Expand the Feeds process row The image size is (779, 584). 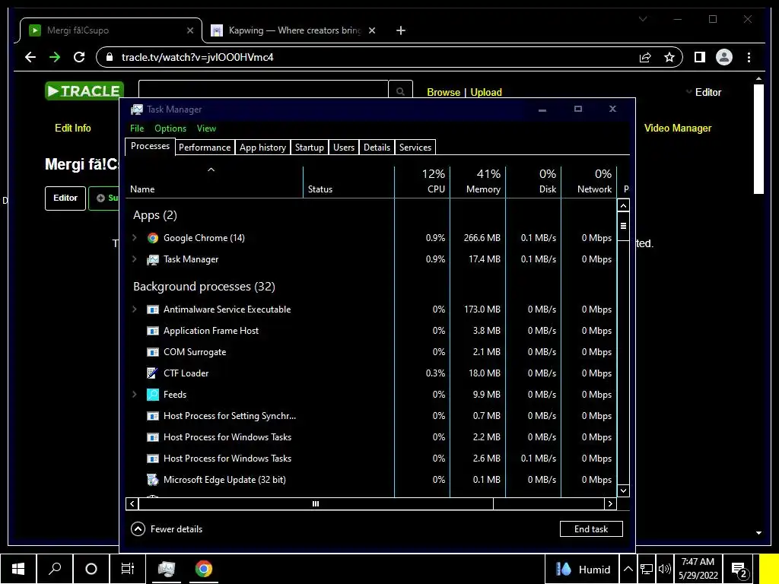click(134, 395)
